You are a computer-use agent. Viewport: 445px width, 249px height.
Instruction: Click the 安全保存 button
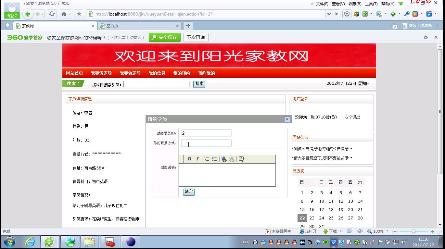(165, 37)
